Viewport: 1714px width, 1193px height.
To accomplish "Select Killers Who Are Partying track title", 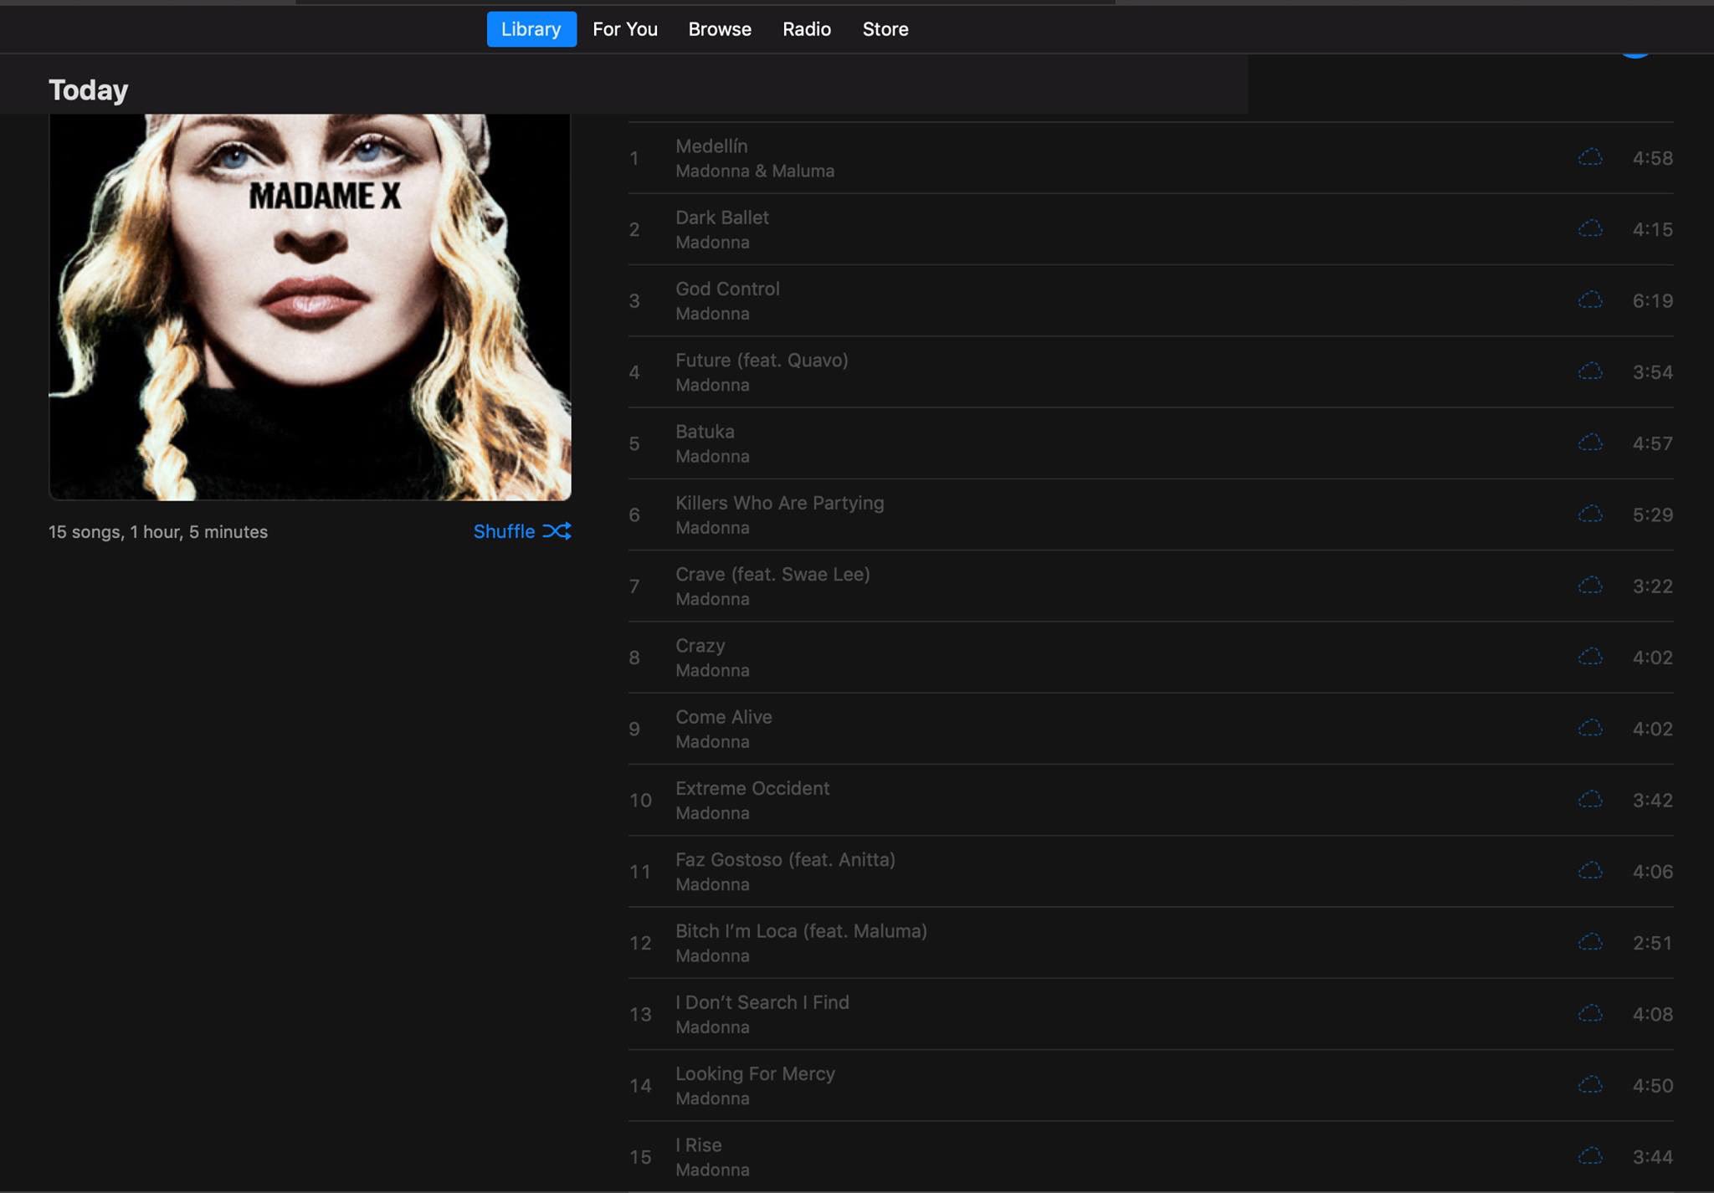I will coord(780,503).
